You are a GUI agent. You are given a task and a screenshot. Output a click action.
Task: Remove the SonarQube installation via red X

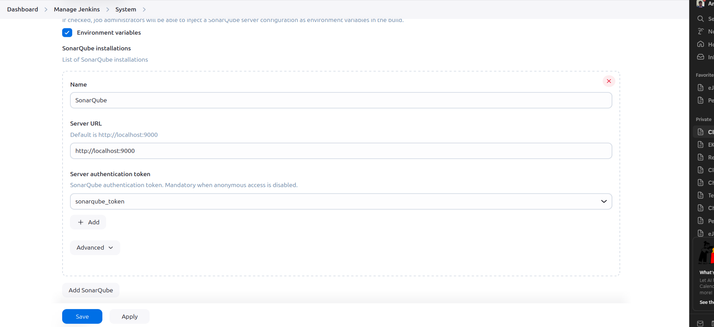(x=609, y=81)
